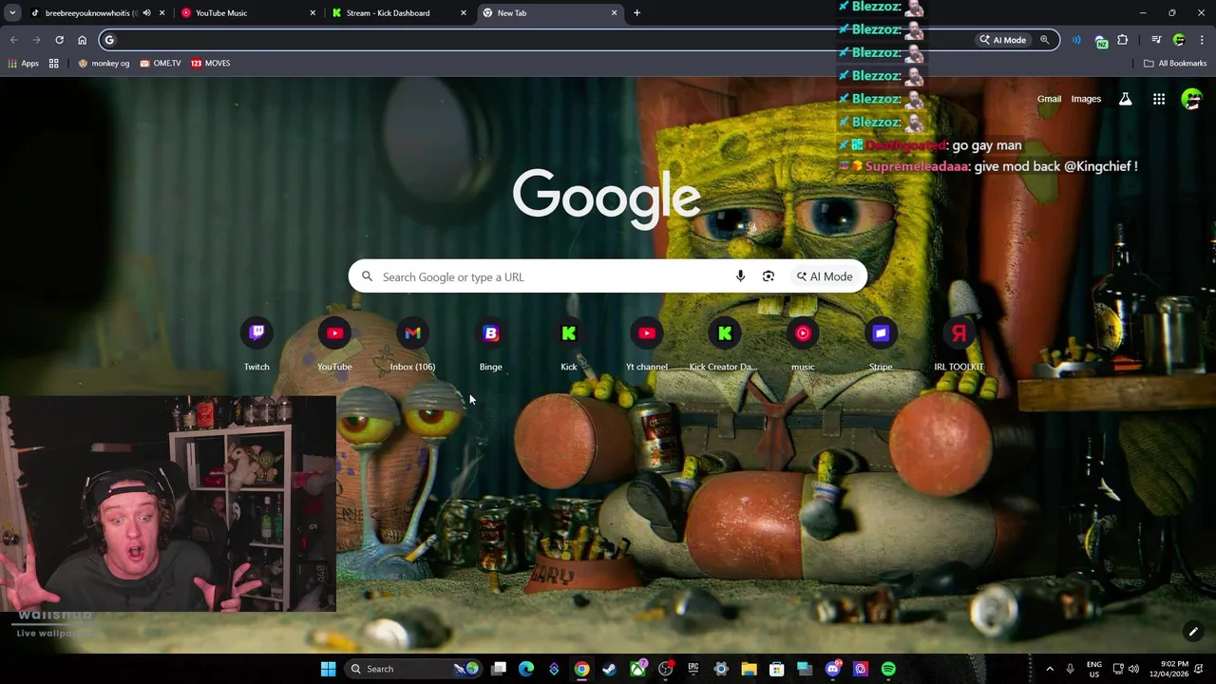Open the All Bookmarks folder
Screen dimensions: 1216x684
(1175, 64)
